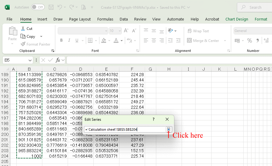Click the Middle Align icon
Screen dimensions: 272x166
154,31
